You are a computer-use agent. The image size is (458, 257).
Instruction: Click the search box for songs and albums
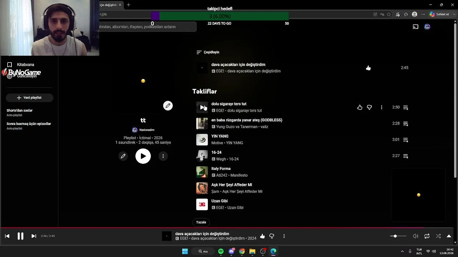(x=147, y=27)
